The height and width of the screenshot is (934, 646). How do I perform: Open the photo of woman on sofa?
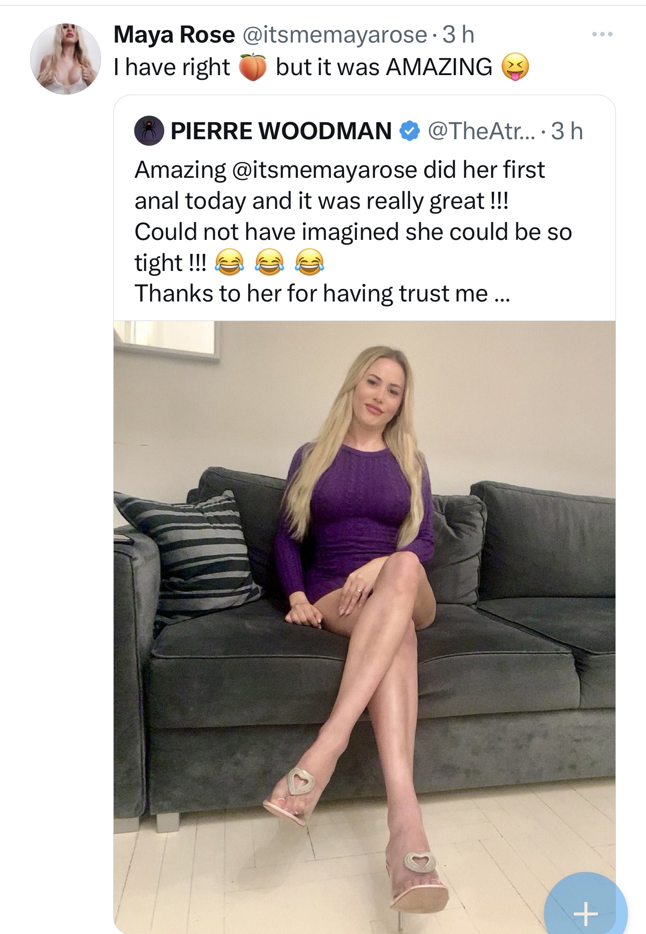click(x=365, y=626)
